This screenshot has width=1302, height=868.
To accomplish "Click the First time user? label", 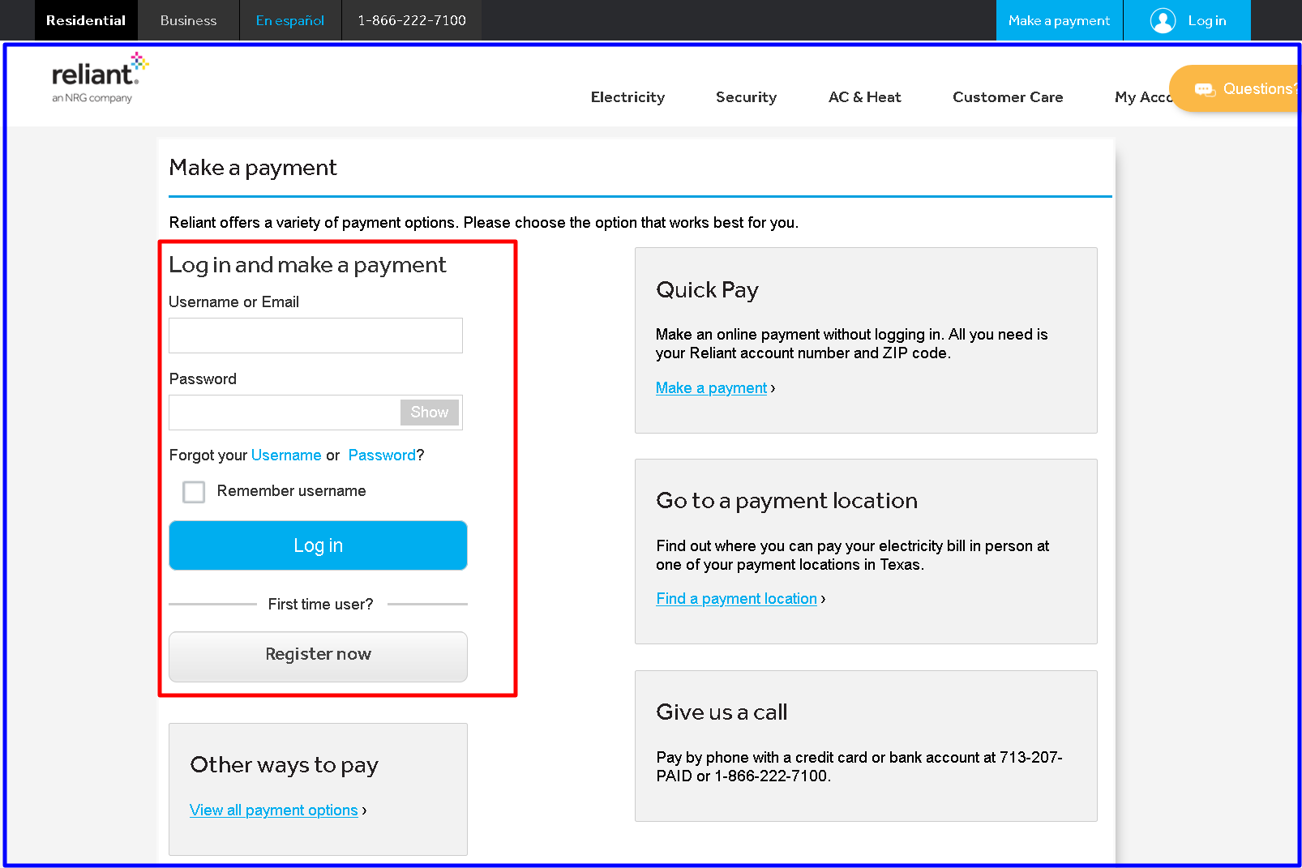I will (320, 605).
